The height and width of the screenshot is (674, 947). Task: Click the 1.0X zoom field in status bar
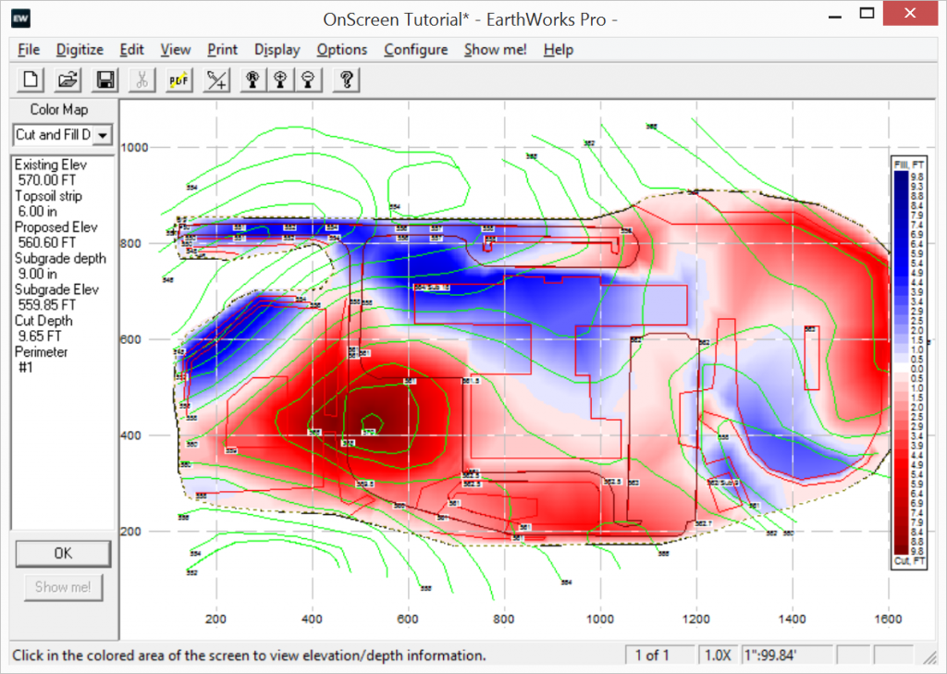click(x=719, y=655)
